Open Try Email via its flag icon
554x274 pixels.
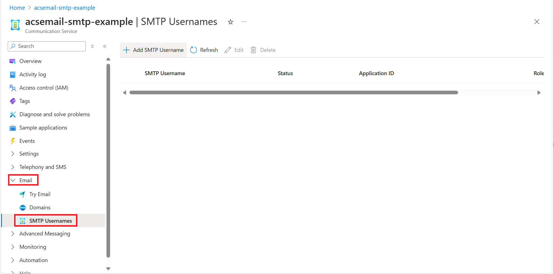[22, 194]
